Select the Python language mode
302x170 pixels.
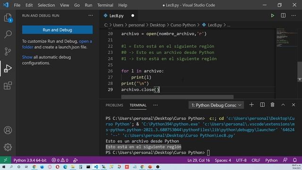point(271,160)
